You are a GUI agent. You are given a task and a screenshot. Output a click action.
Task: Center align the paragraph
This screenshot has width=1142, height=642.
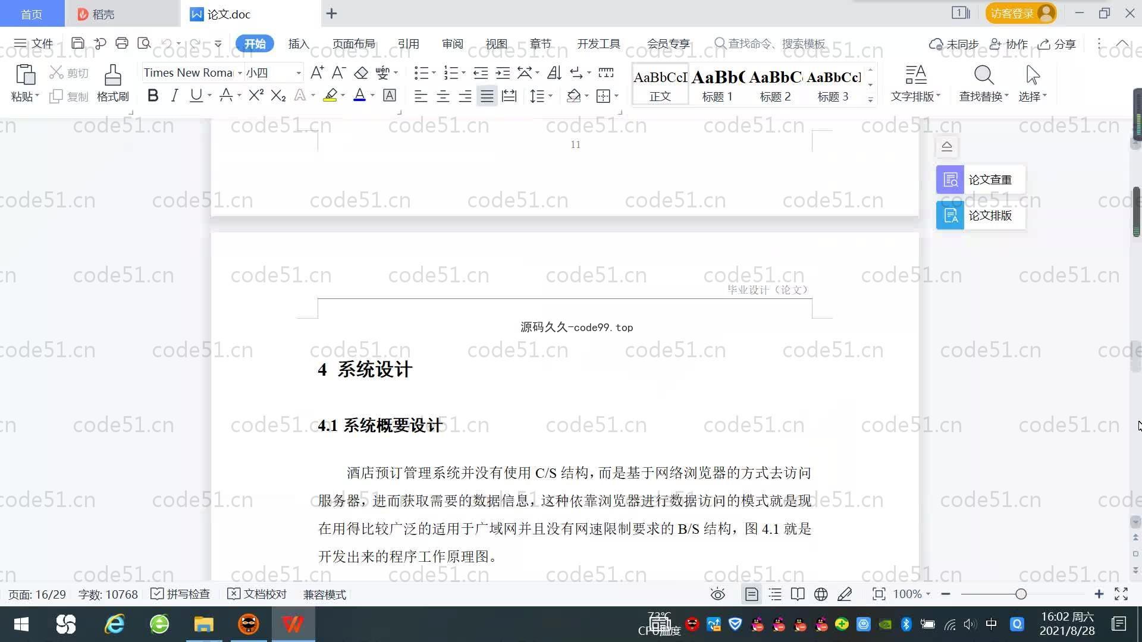443,96
